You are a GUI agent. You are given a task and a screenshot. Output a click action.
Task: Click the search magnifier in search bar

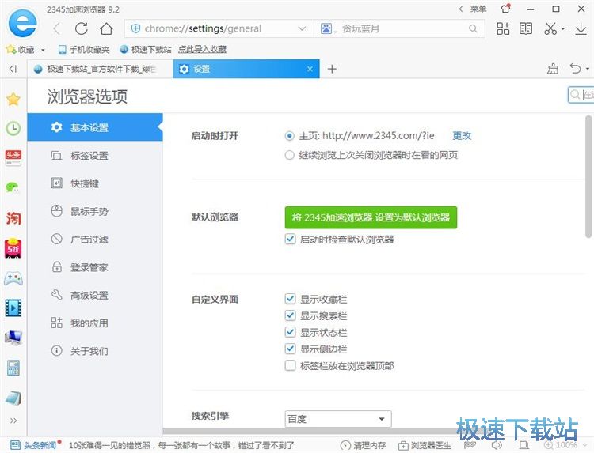pos(473,28)
